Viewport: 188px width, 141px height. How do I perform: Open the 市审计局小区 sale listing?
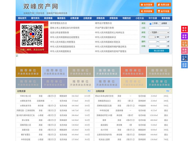tap(26, 96)
